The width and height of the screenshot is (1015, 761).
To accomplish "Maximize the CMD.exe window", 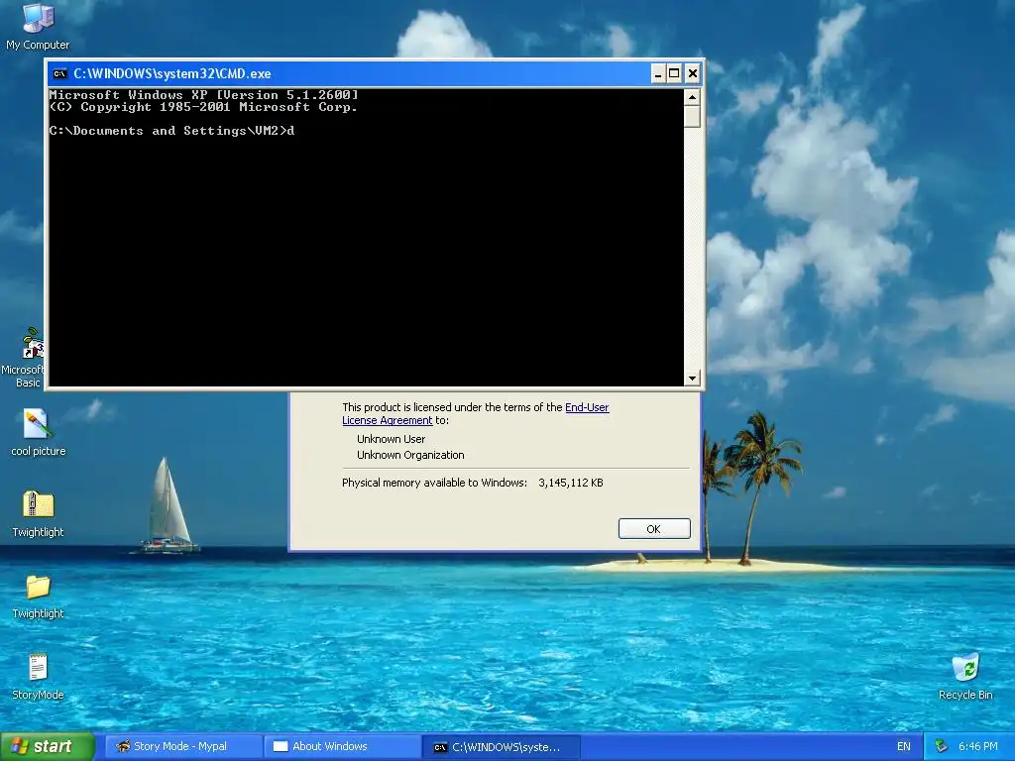I will (x=674, y=73).
